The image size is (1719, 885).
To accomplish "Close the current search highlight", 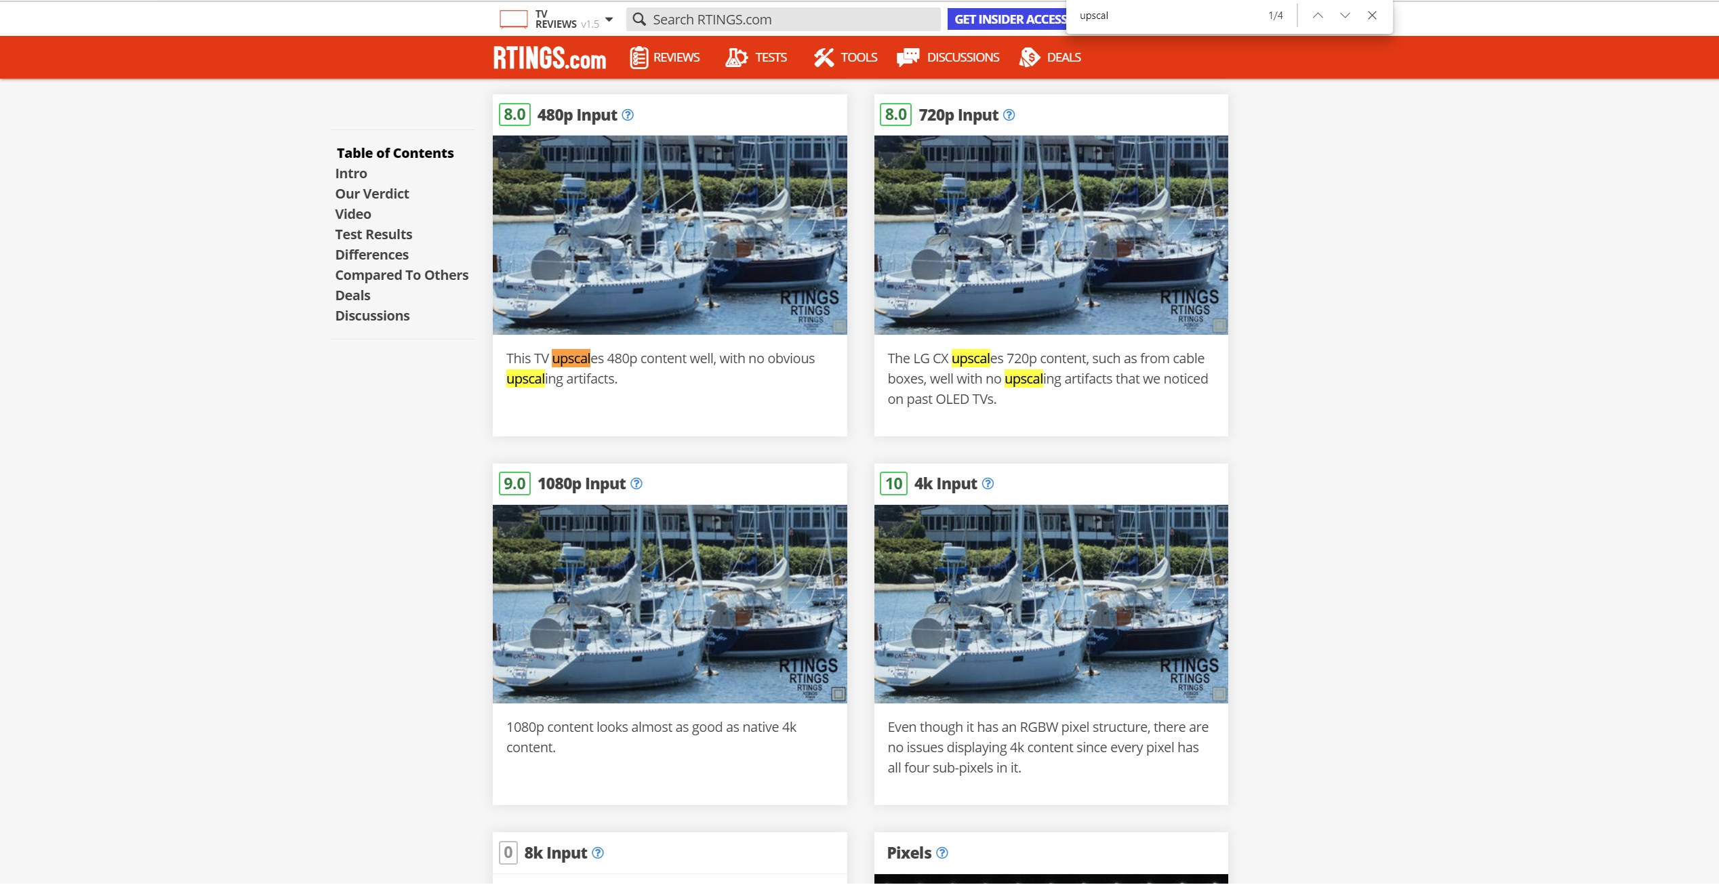I will click(1373, 16).
